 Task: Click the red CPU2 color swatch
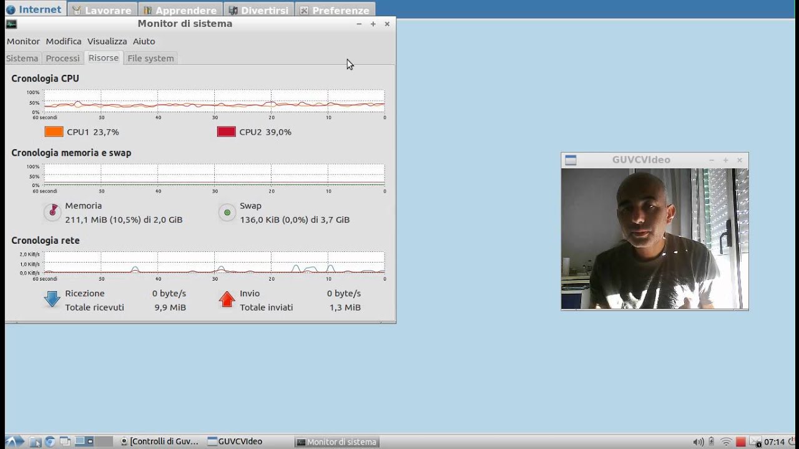click(x=226, y=132)
